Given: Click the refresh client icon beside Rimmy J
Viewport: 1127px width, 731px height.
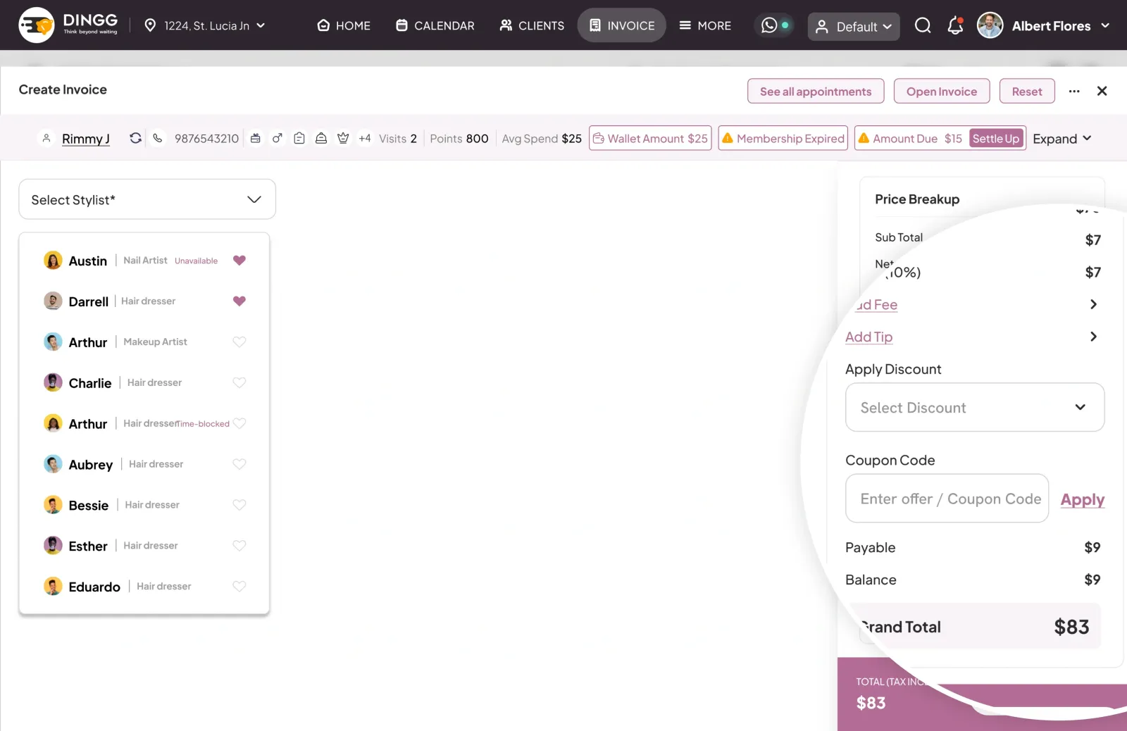Looking at the screenshot, I should [x=135, y=138].
